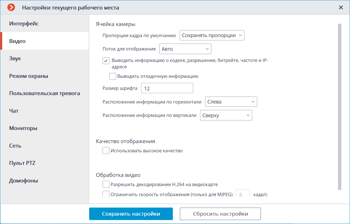Close the workplace settings dialog
Viewport: 350px width, 224px height.
click(341, 8)
